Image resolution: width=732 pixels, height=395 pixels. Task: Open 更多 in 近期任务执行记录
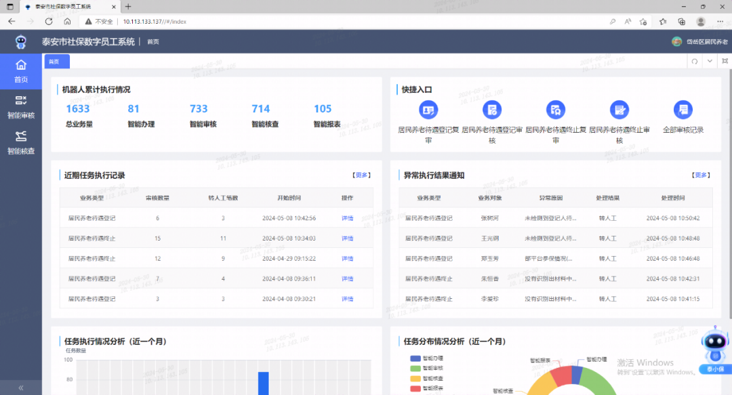pyautogui.click(x=361, y=175)
